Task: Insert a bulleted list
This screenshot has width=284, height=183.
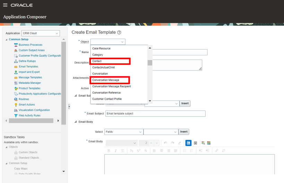Action: [184, 151]
